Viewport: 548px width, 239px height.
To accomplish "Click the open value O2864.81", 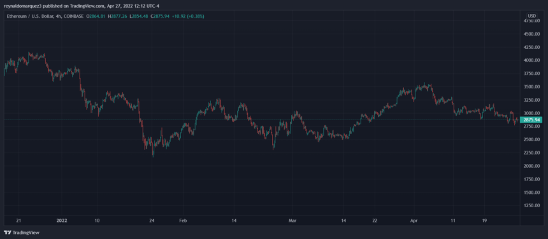I will coord(96,16).
